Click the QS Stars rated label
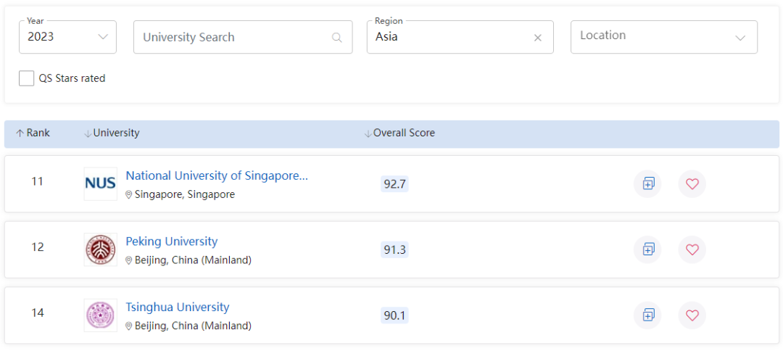The height and width of the screenshot is (351, 783). point(72,78)
